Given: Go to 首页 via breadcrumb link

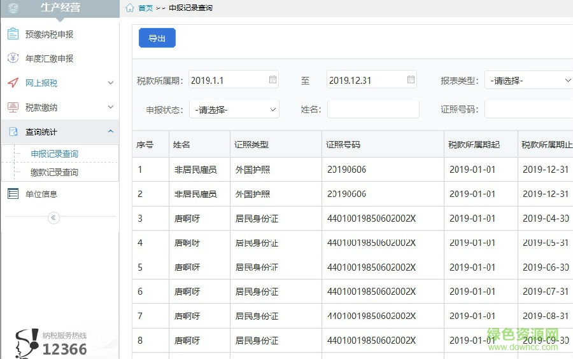Looking at the screenshot, I should (146, 8).
